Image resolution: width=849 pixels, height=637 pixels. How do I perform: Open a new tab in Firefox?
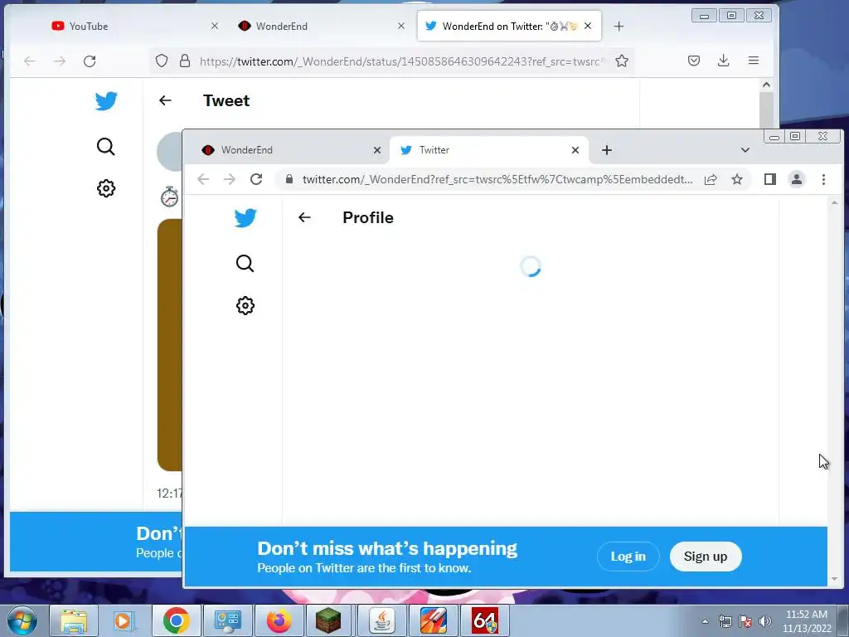(x=619, y=26)
